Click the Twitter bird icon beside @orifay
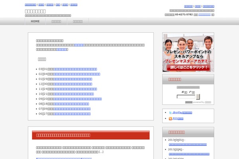This screenshot has height=159, width=239. pos(170,112)
